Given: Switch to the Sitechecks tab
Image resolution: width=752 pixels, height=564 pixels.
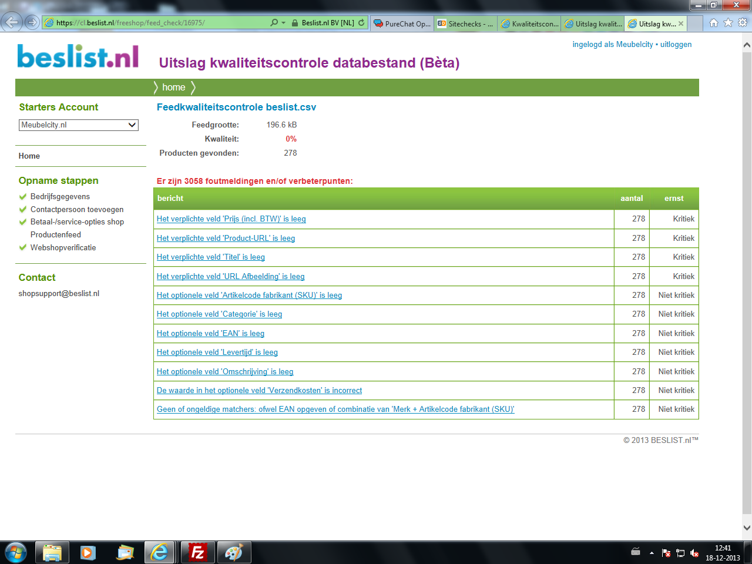Looking at the screenshot, I should 465,23.
